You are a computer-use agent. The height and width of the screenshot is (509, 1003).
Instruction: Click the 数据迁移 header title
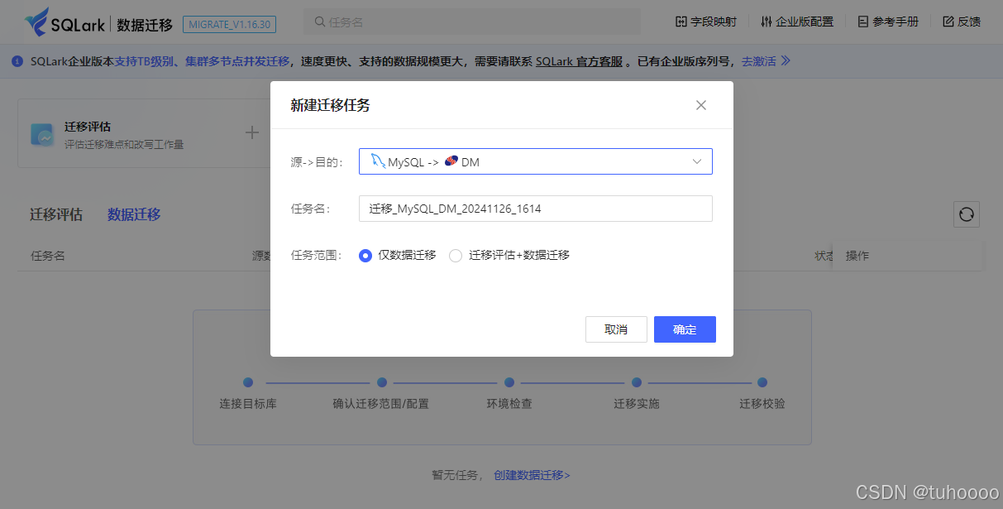pos(145,25)
